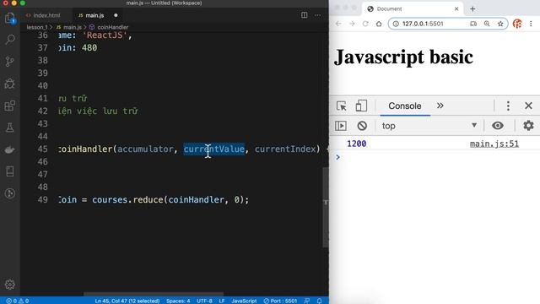
Task: Change file encoding UTF-8
Action: point(204,301)
